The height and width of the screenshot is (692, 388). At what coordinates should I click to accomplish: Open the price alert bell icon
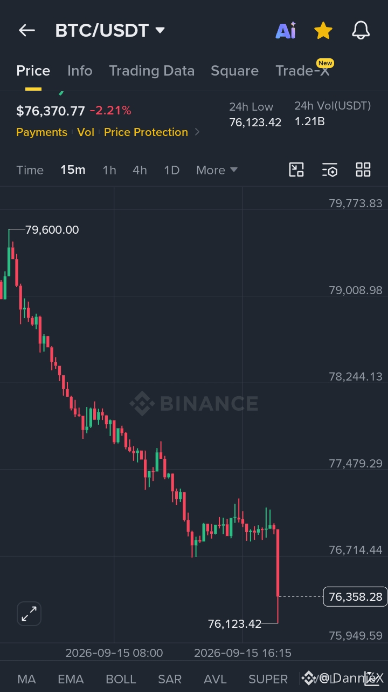(x=361, y=31)
